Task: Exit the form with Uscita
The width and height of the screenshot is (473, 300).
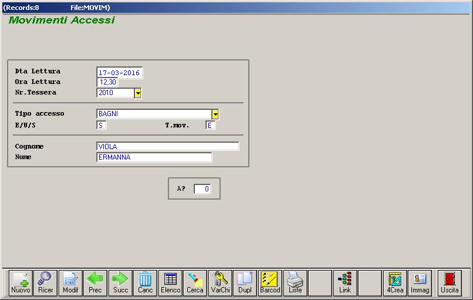Action: 450,283
